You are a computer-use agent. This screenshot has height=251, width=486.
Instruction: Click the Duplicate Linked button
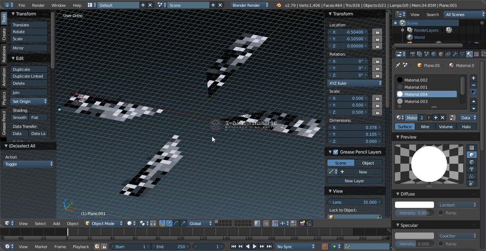pos(28,76)
